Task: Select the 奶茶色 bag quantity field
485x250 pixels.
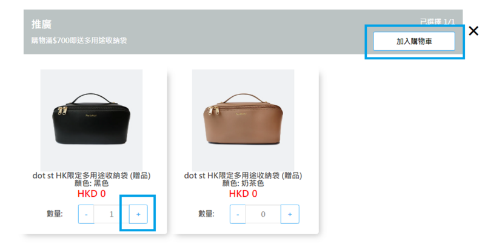Action: (x=263, y=214)
